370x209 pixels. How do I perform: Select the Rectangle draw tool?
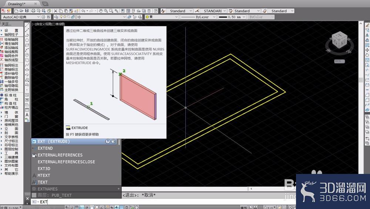click(27, 45)
